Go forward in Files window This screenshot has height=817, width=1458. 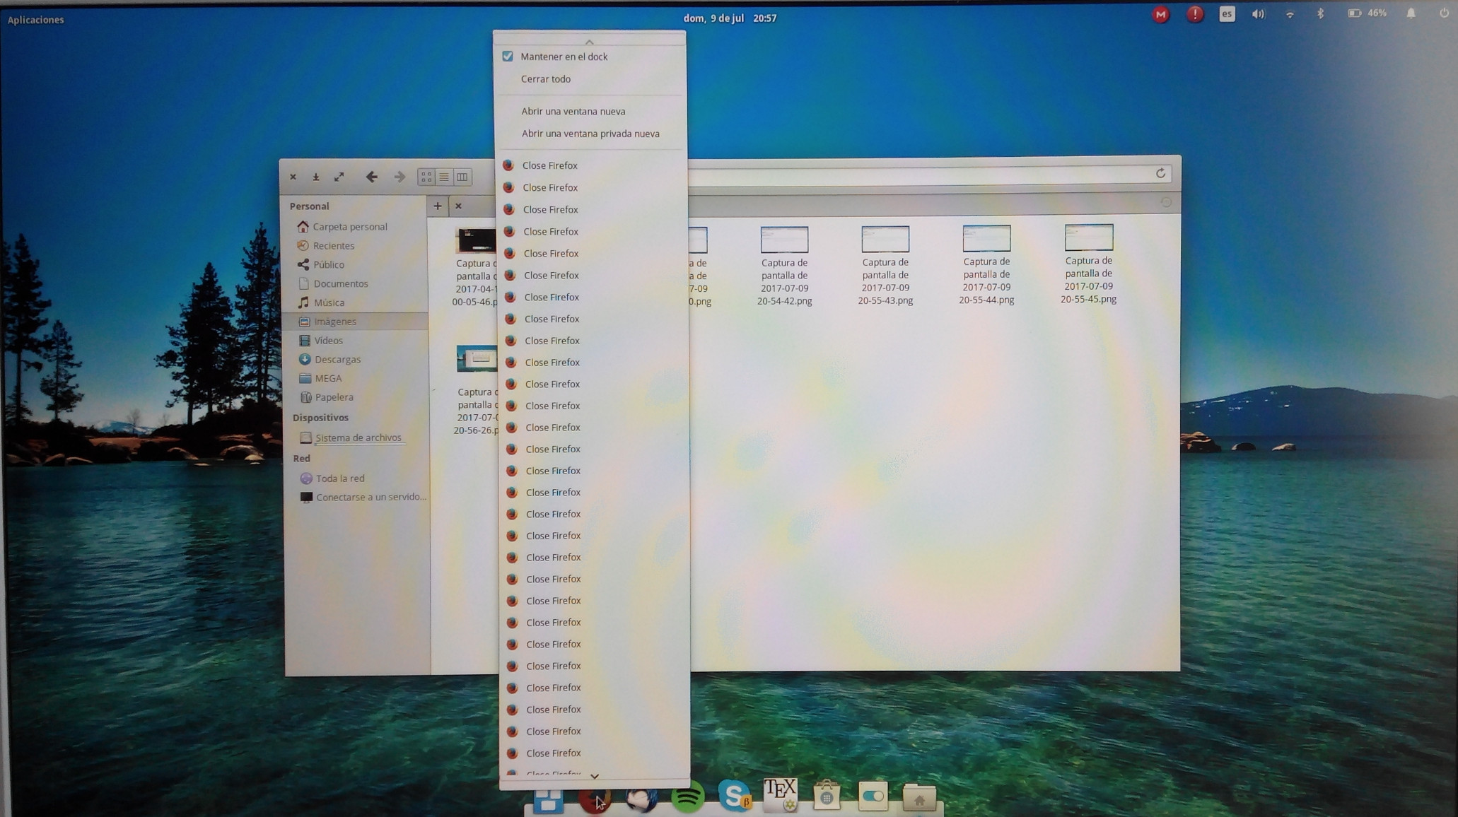coord(400,177)
